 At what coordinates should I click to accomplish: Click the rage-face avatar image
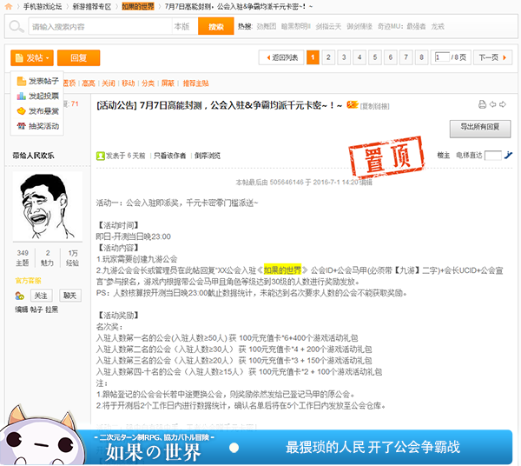tap(48, 206)
